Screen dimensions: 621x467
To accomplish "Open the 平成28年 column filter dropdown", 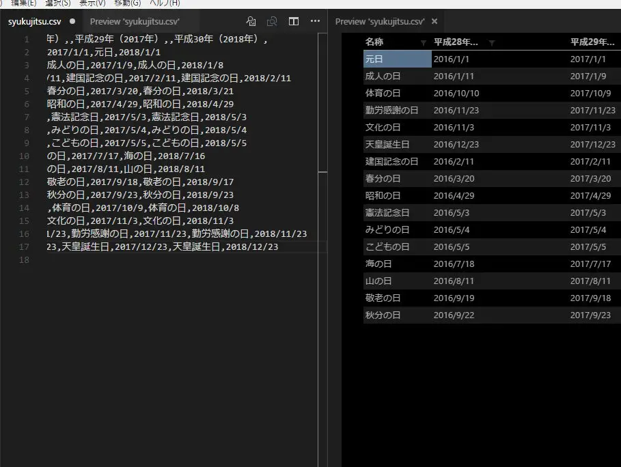I will [491, 41].
